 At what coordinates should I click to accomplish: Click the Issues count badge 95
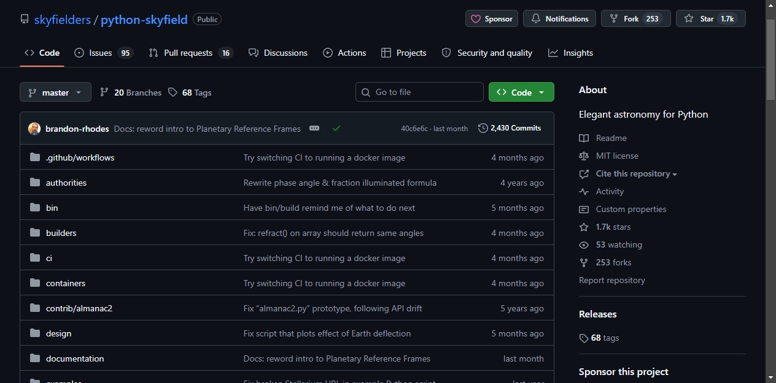(125, 53)
